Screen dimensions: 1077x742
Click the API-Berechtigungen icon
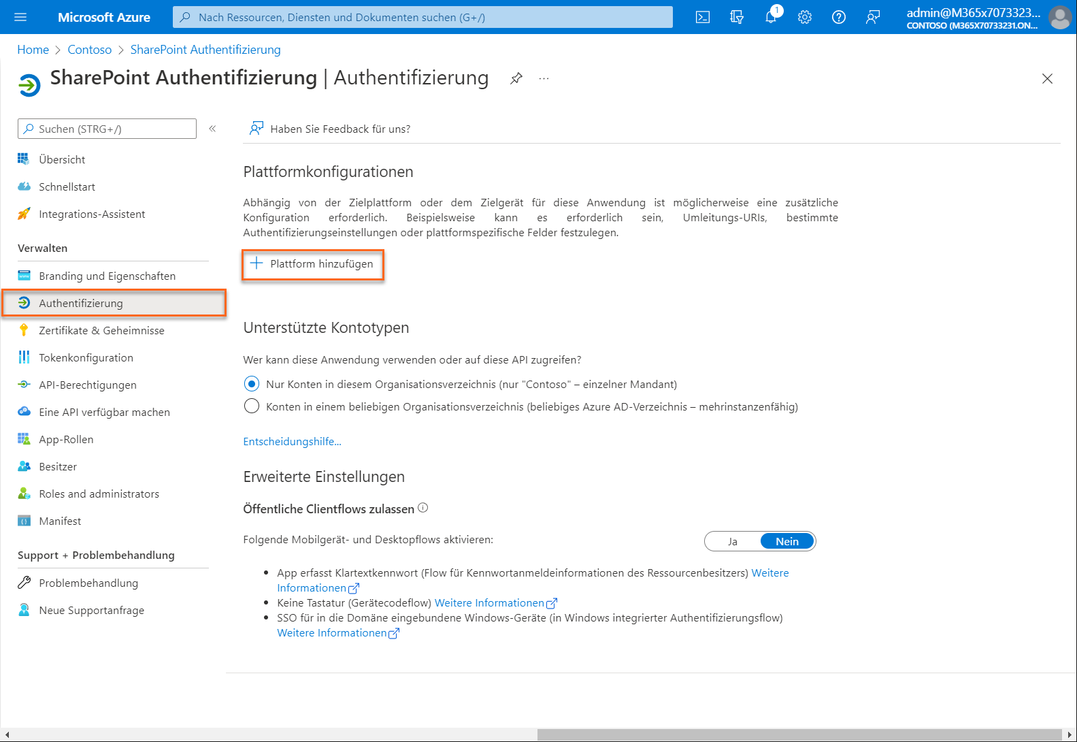click(24, 385)
